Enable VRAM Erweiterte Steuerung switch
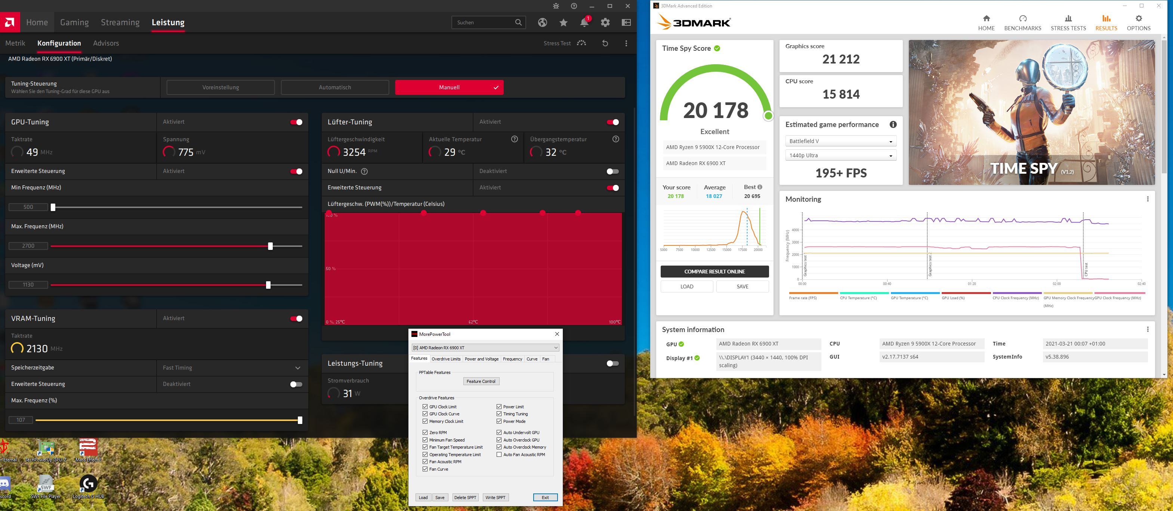 296,384
